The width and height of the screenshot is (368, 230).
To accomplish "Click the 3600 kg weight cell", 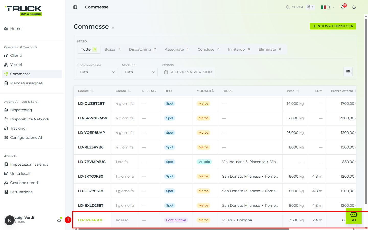I will click(296, 220).
